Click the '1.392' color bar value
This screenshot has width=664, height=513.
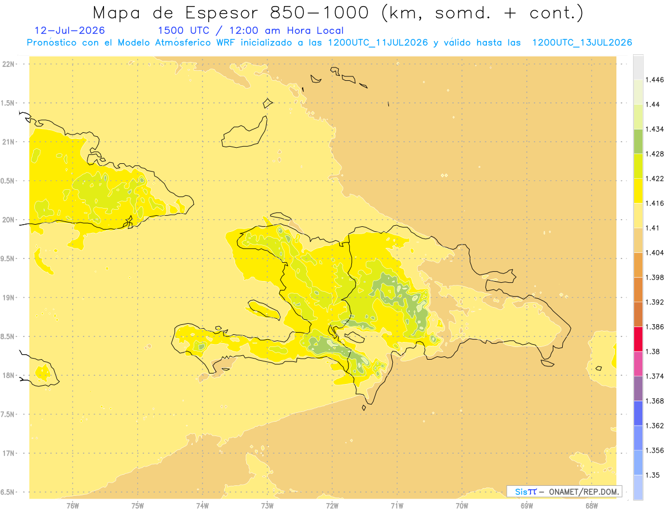click(655, 302)
